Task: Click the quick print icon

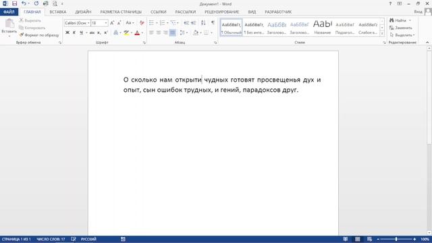Action: pos(45,3)
